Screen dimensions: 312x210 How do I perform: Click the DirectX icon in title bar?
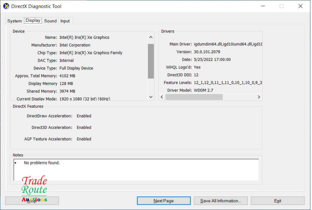6,6
